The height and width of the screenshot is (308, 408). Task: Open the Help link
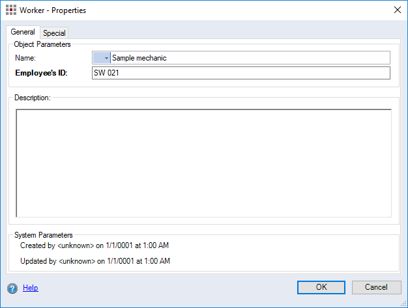(31, 288)
